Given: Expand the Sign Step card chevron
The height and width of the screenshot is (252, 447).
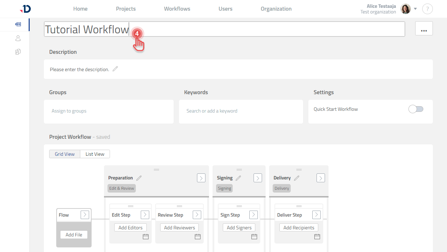Looking at the screenshot, I should point(254,214).
